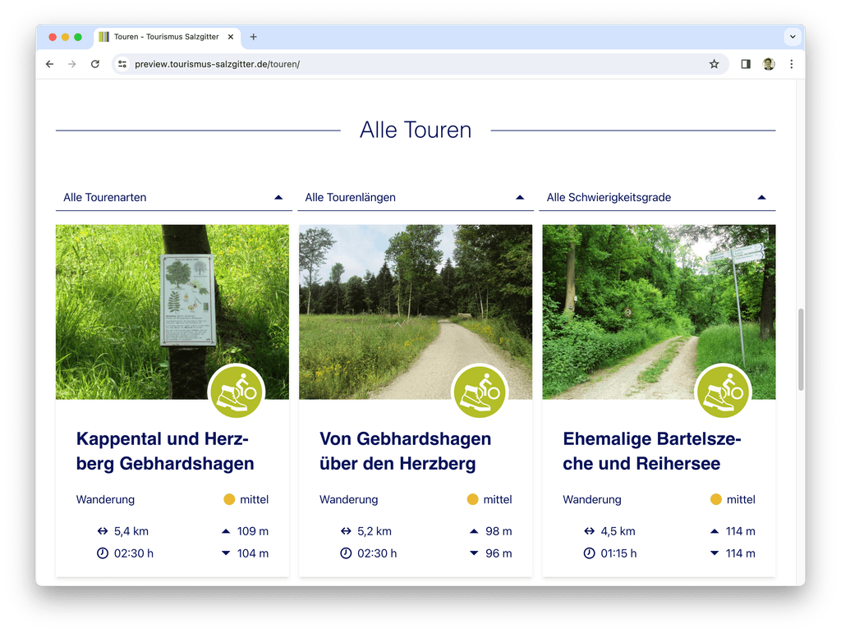Reload the page
This screenshot has width=841, height=633.
[x=95, y=64]
